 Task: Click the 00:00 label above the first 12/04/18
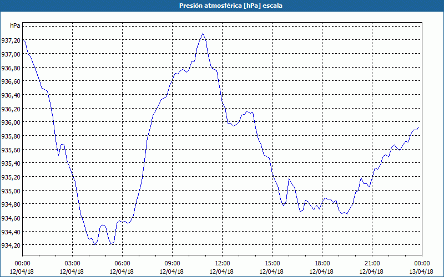22,264
